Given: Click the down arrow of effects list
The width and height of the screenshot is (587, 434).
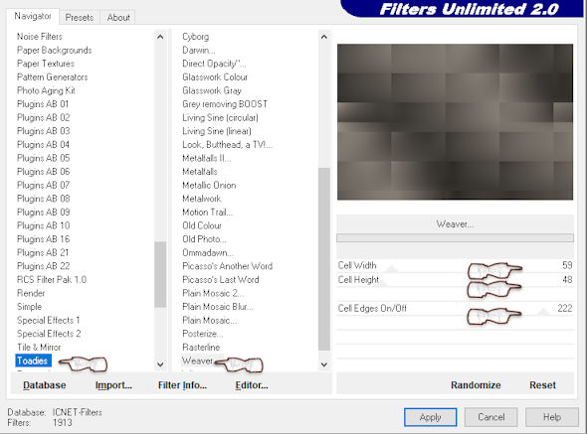Looking at the screenshot, I should (x=324, y=364).
